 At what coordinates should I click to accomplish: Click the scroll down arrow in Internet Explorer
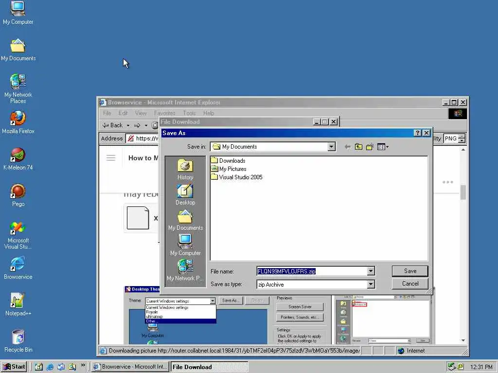(463, 340)
